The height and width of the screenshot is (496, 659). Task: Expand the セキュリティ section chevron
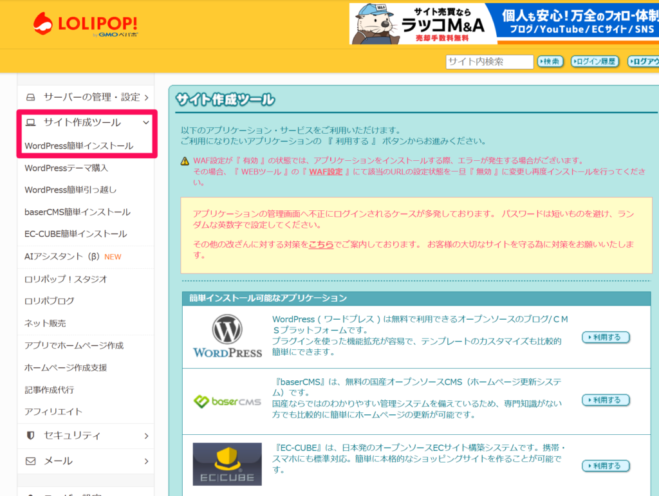coord(147,436)
